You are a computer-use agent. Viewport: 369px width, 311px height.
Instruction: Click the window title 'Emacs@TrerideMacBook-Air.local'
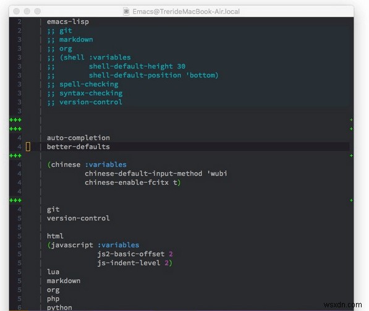(186, 11)
